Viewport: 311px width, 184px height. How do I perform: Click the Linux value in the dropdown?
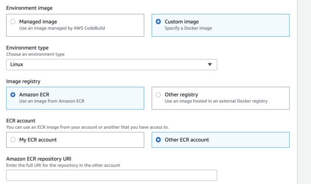point(17,64)
